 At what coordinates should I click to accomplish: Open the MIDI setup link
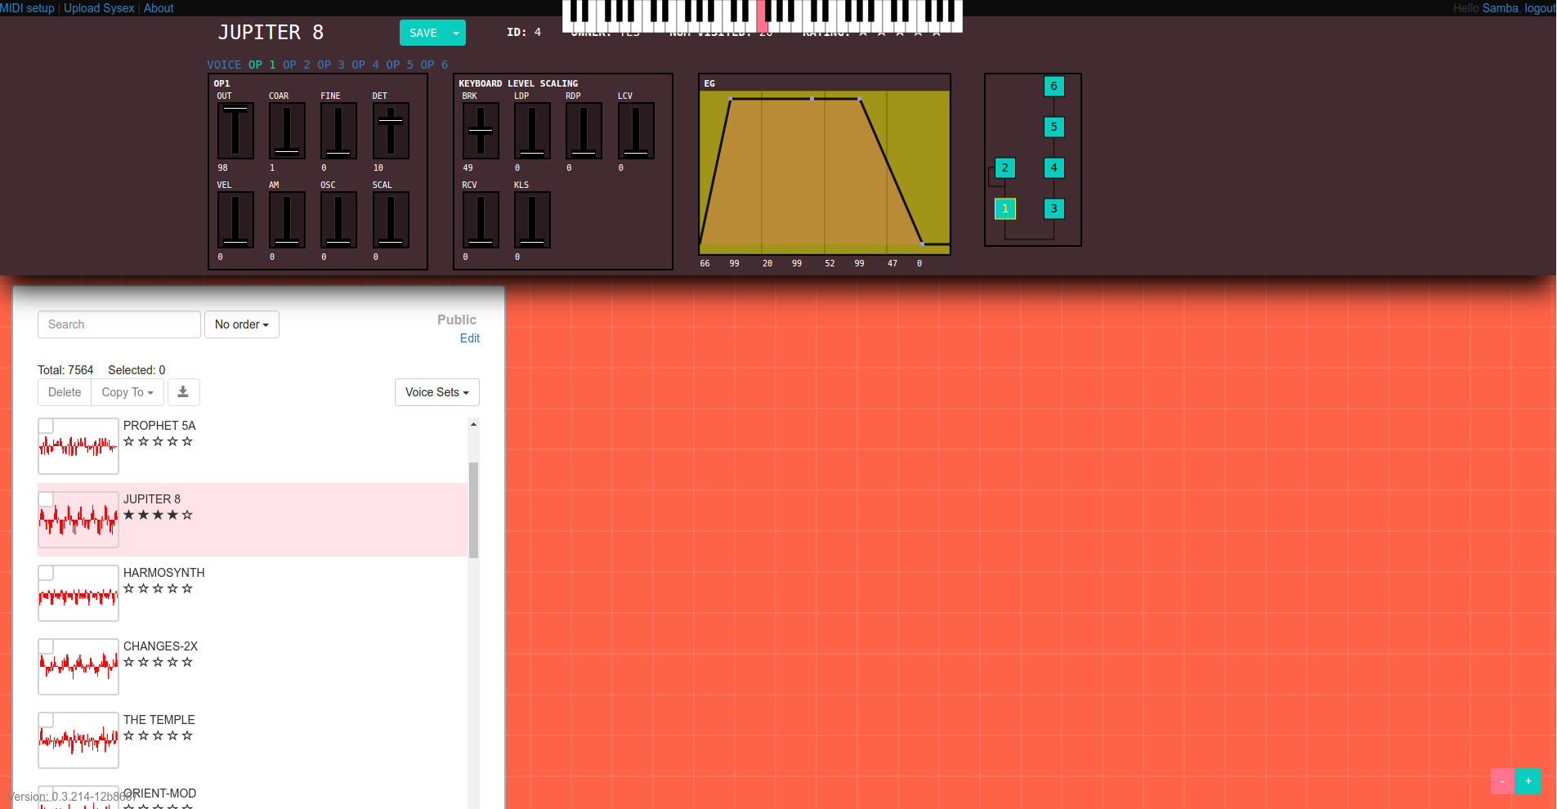coord(27,8)
